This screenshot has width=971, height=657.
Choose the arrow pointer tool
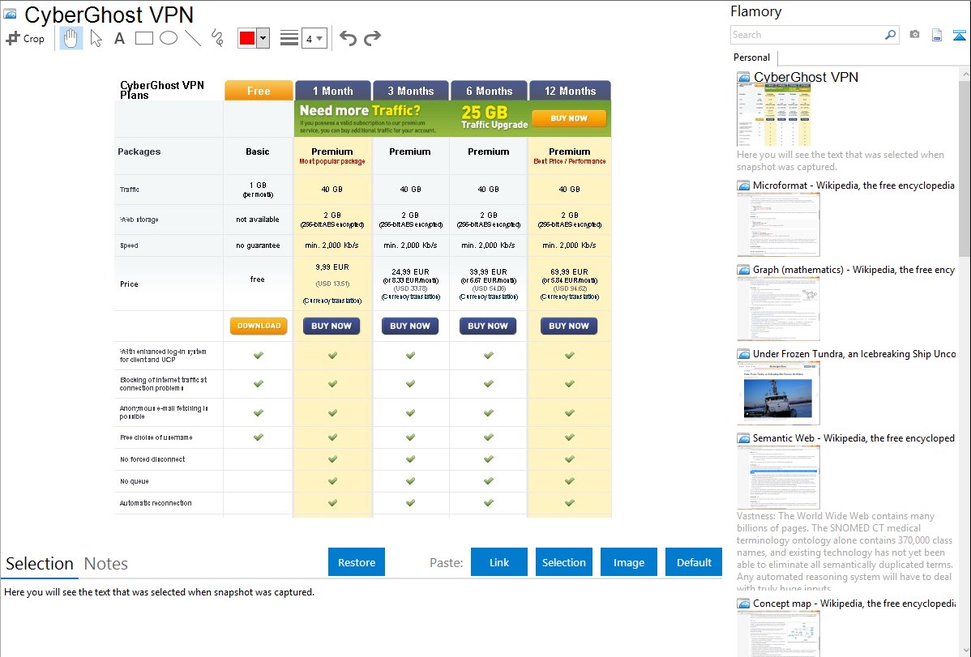point(96,38)
